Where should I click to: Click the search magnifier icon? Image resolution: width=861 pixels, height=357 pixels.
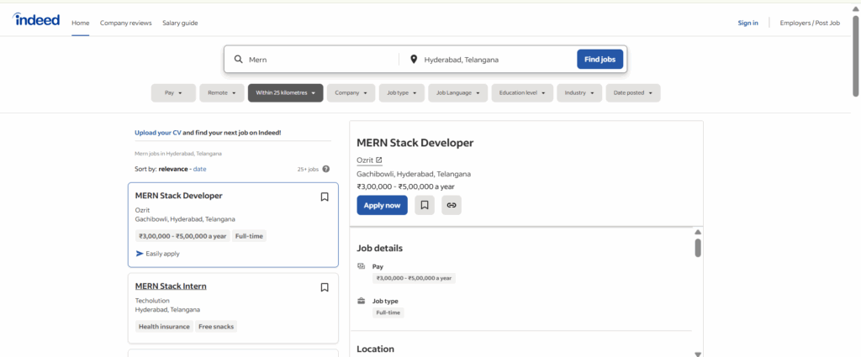click(239, 60)
